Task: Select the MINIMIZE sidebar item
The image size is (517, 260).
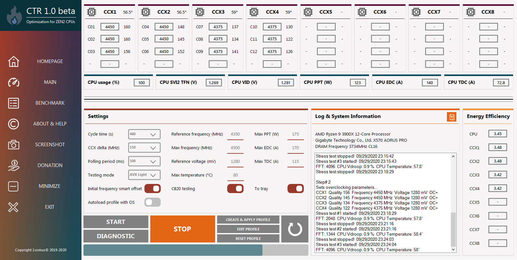Action: point(50,186)
